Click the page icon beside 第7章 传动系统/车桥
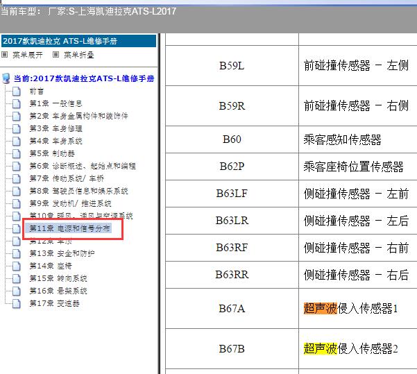This screenshot has width=417, height=374. click(17, 179)
